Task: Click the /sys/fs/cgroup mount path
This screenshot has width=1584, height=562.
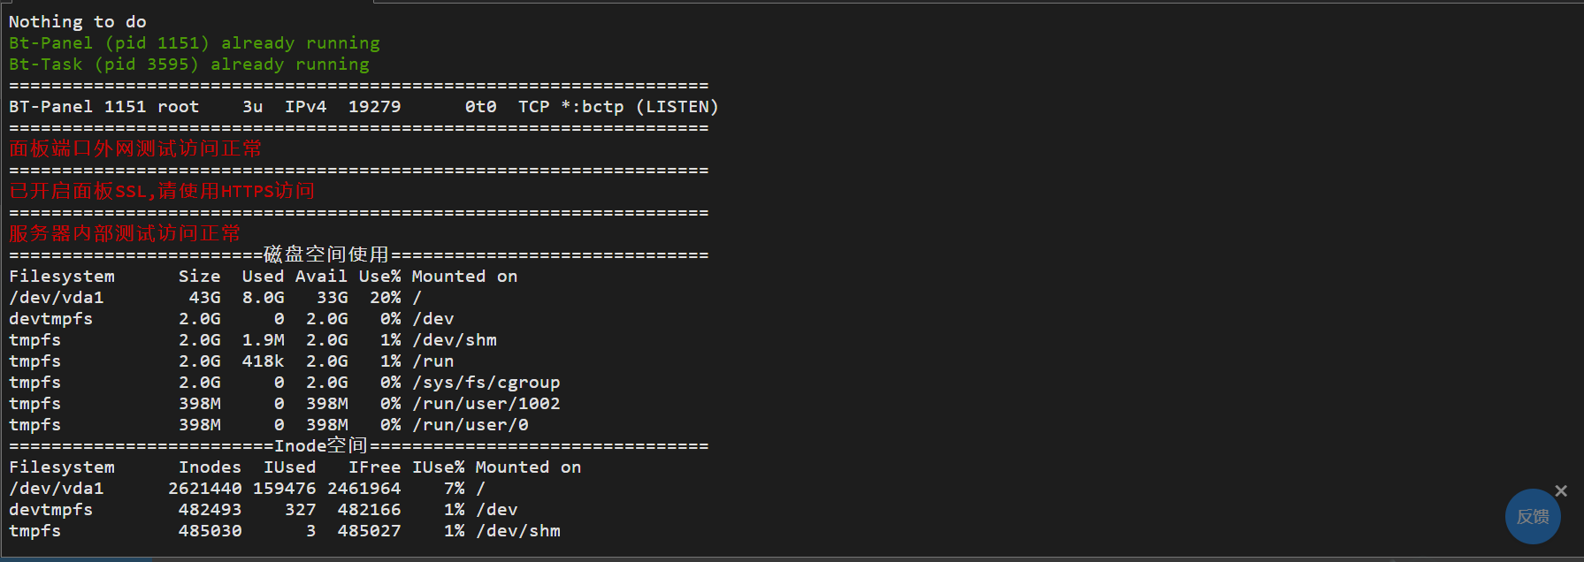Action: (x=486, y=383)
